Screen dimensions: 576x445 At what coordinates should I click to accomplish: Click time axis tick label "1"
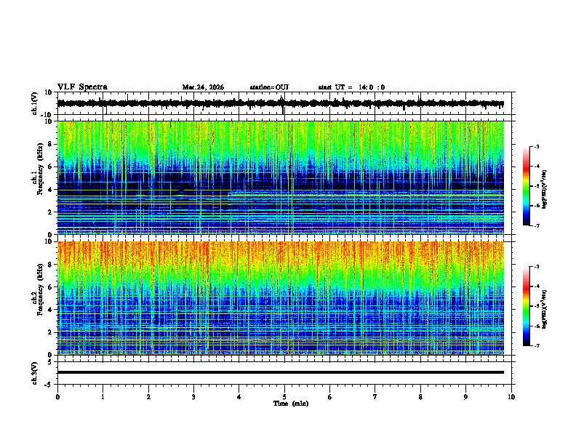click(x=103, y=397)
